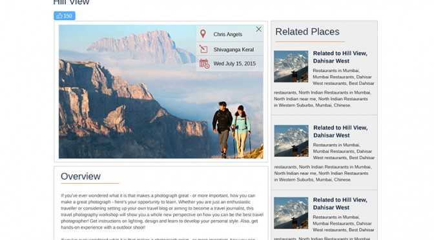Click the location pin icon beside Chris Angels

pos(203,34)
